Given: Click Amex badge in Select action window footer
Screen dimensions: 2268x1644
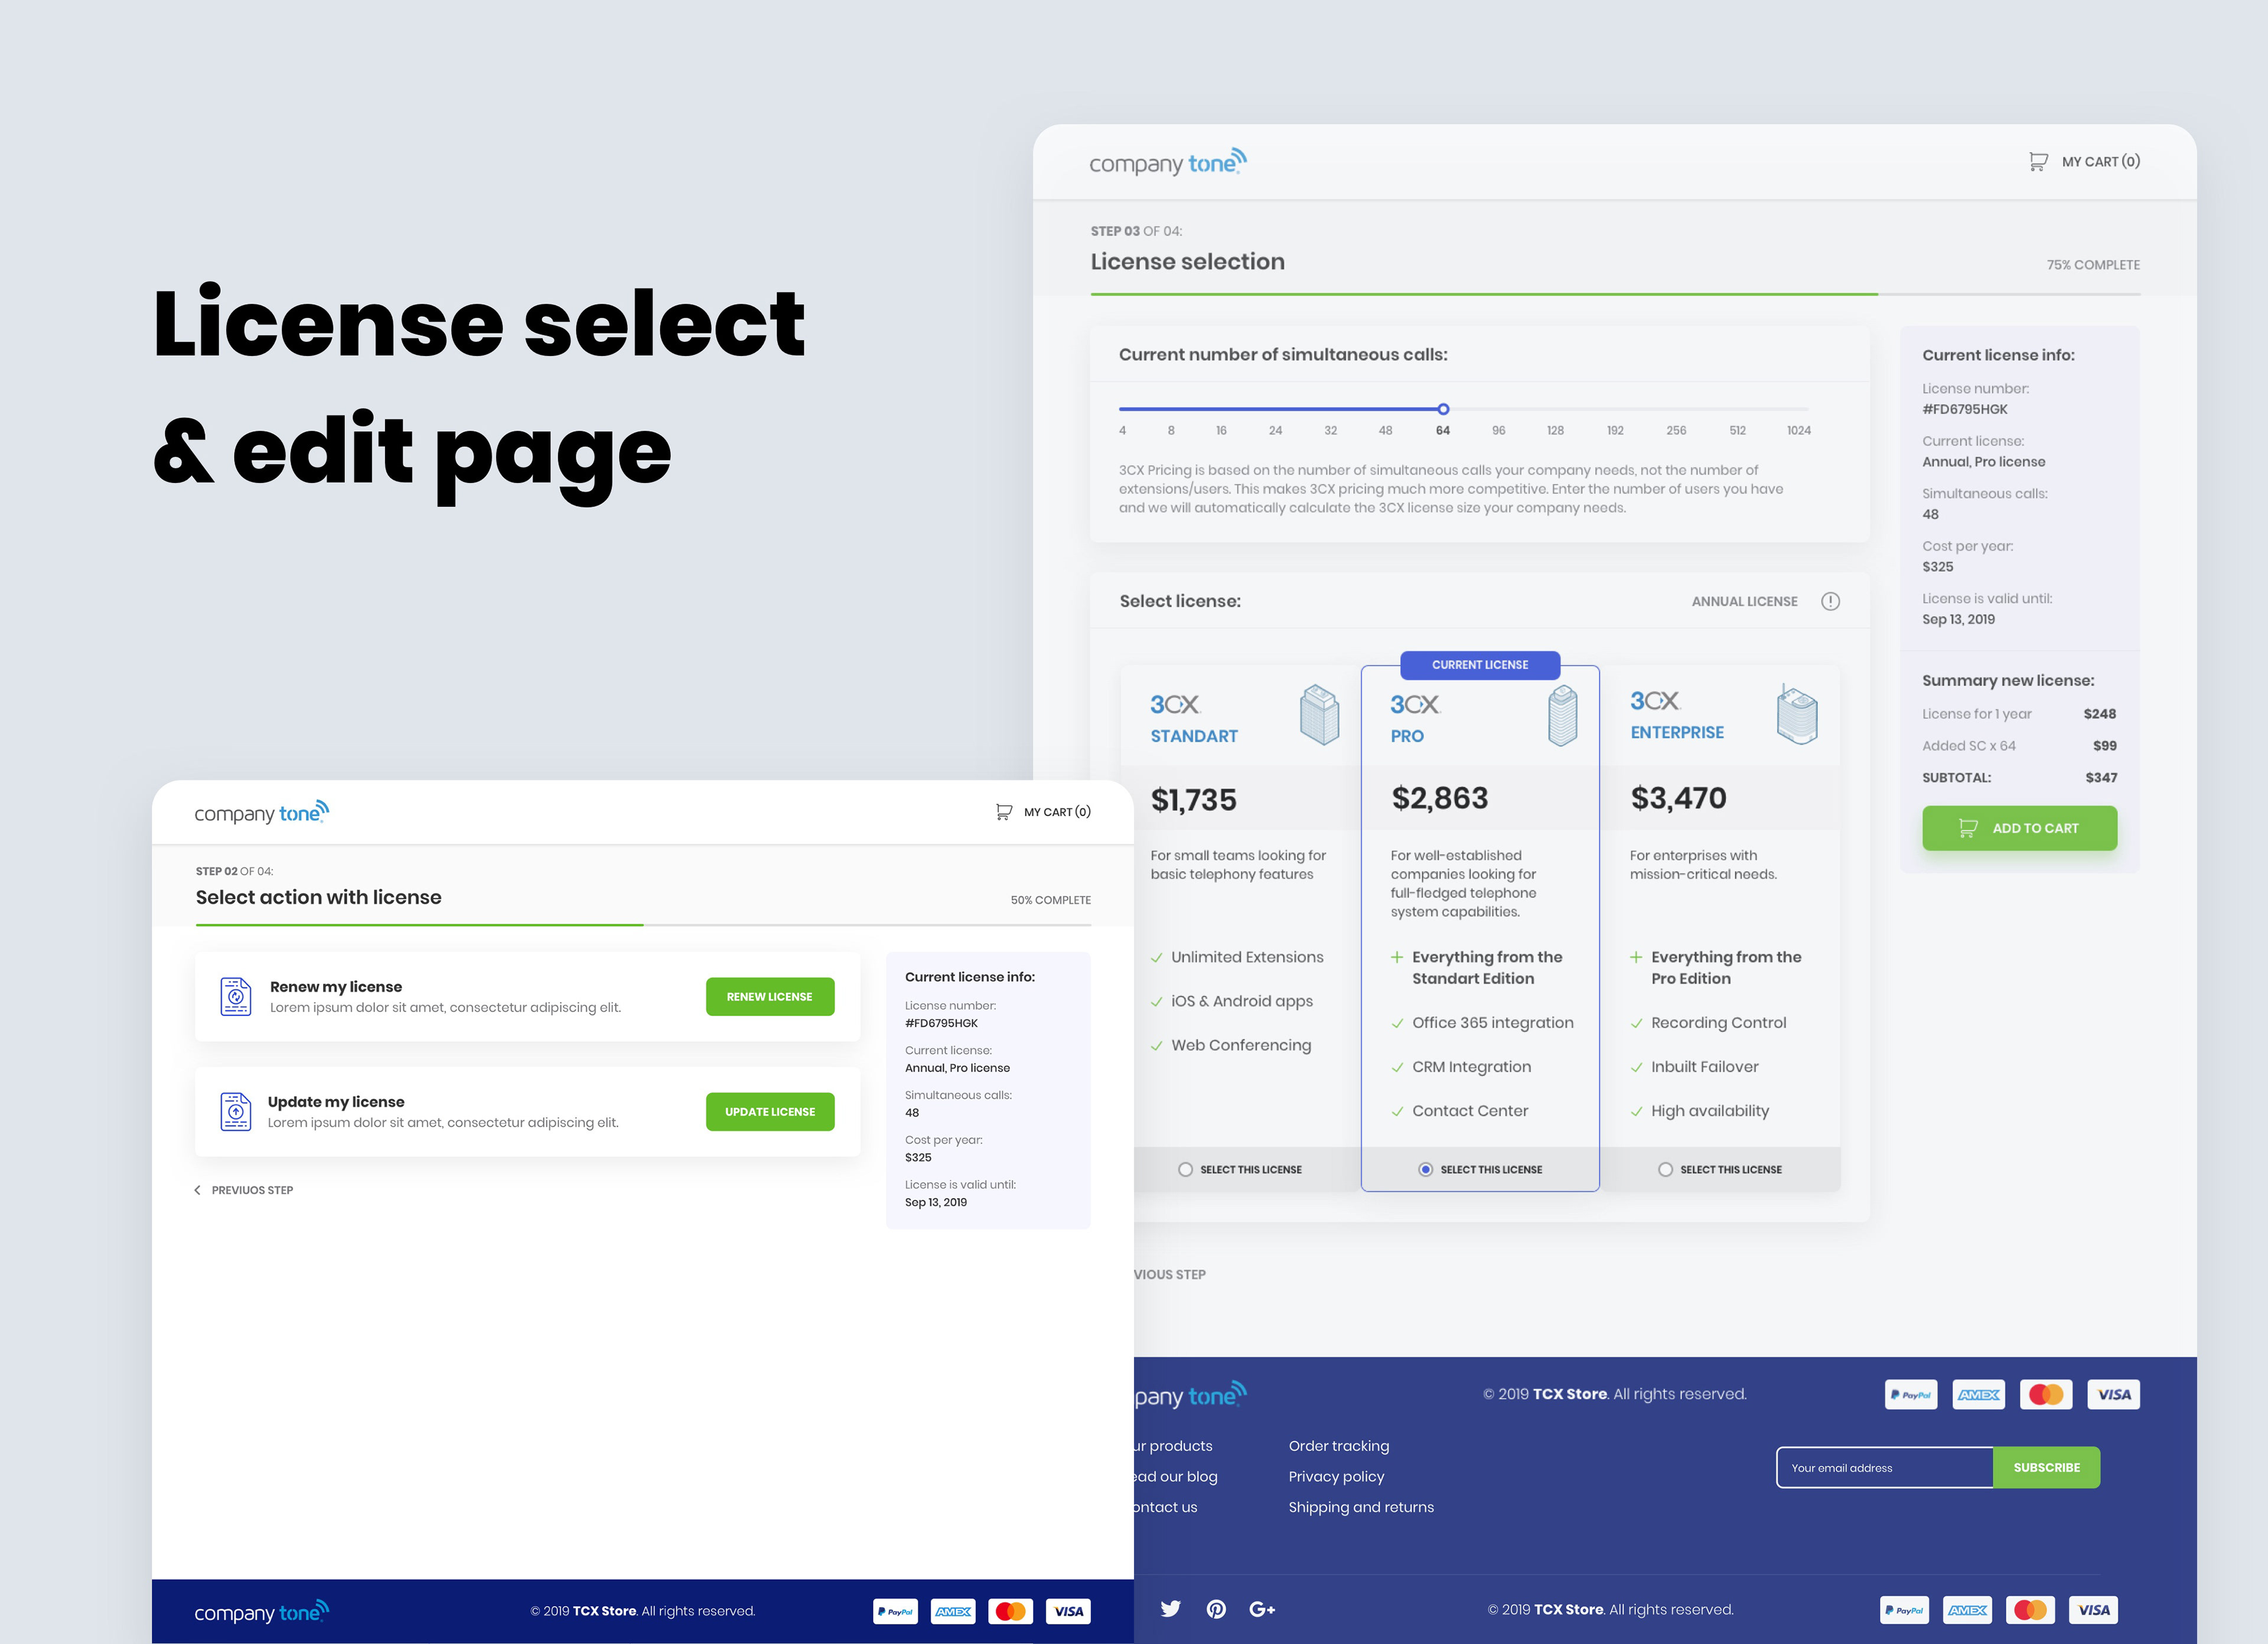Looking at the screenshot, I should [953, 1611].
